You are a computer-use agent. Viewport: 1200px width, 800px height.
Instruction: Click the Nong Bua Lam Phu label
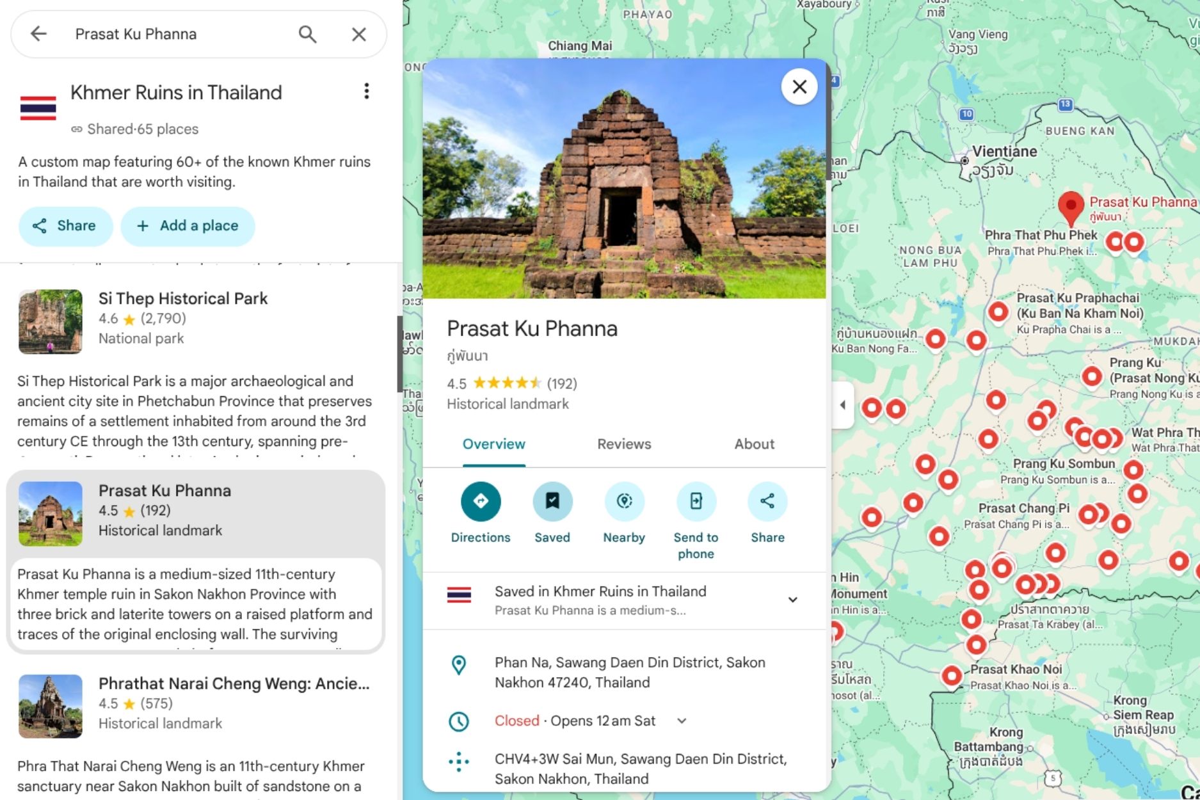point(931,257)
